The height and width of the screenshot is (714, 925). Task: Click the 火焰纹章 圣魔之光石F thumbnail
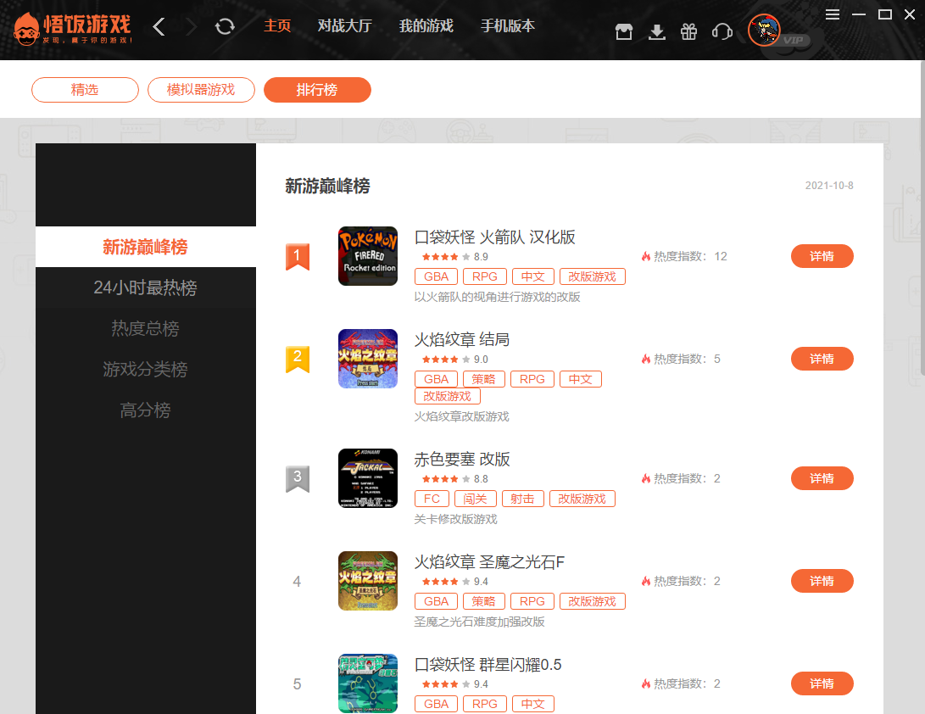367,581
